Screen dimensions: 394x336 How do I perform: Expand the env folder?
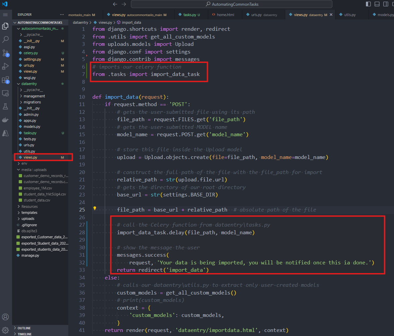click(x=40, y=163)
